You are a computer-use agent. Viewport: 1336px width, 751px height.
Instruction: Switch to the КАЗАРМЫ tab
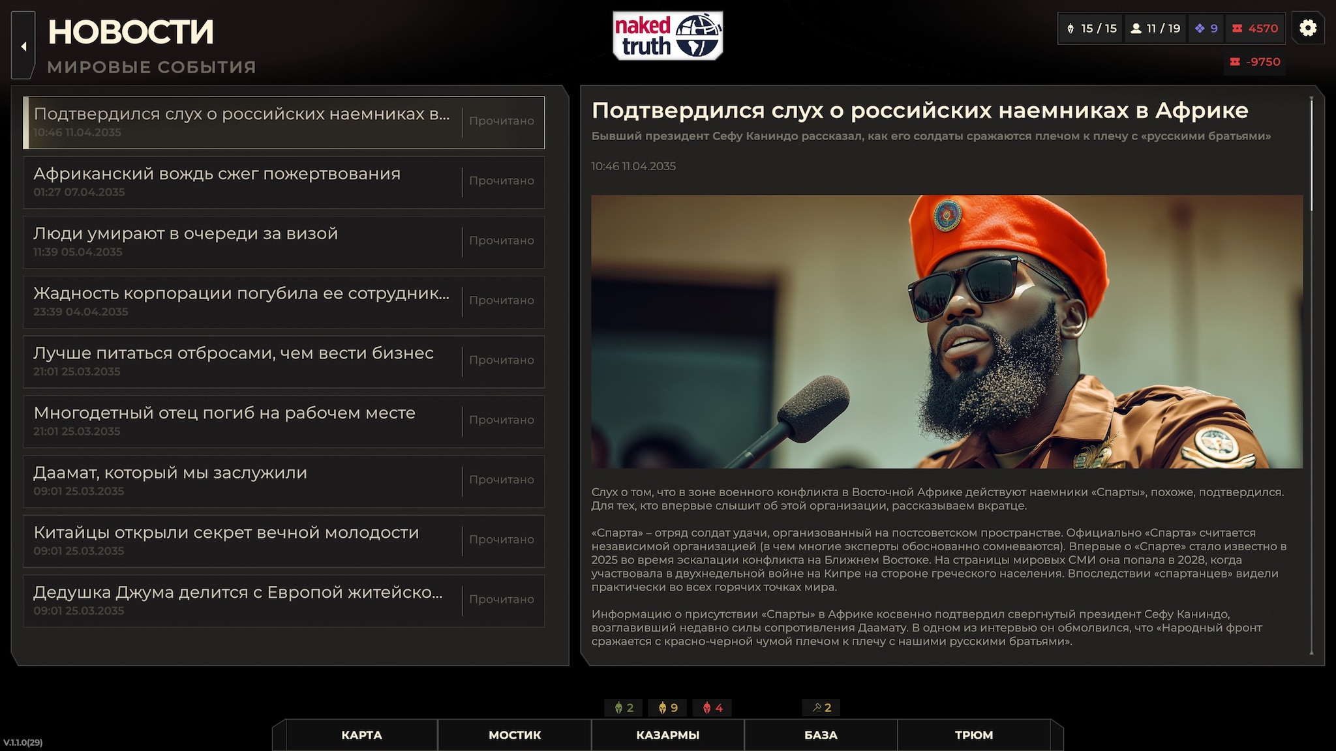click(667, 735)
